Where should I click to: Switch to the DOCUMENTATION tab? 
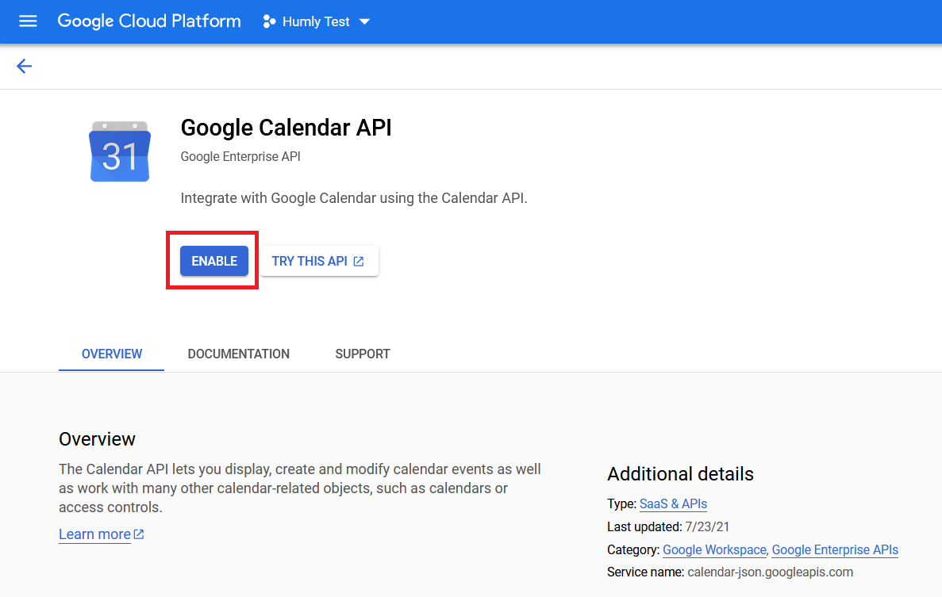click(x=238, y=354)
